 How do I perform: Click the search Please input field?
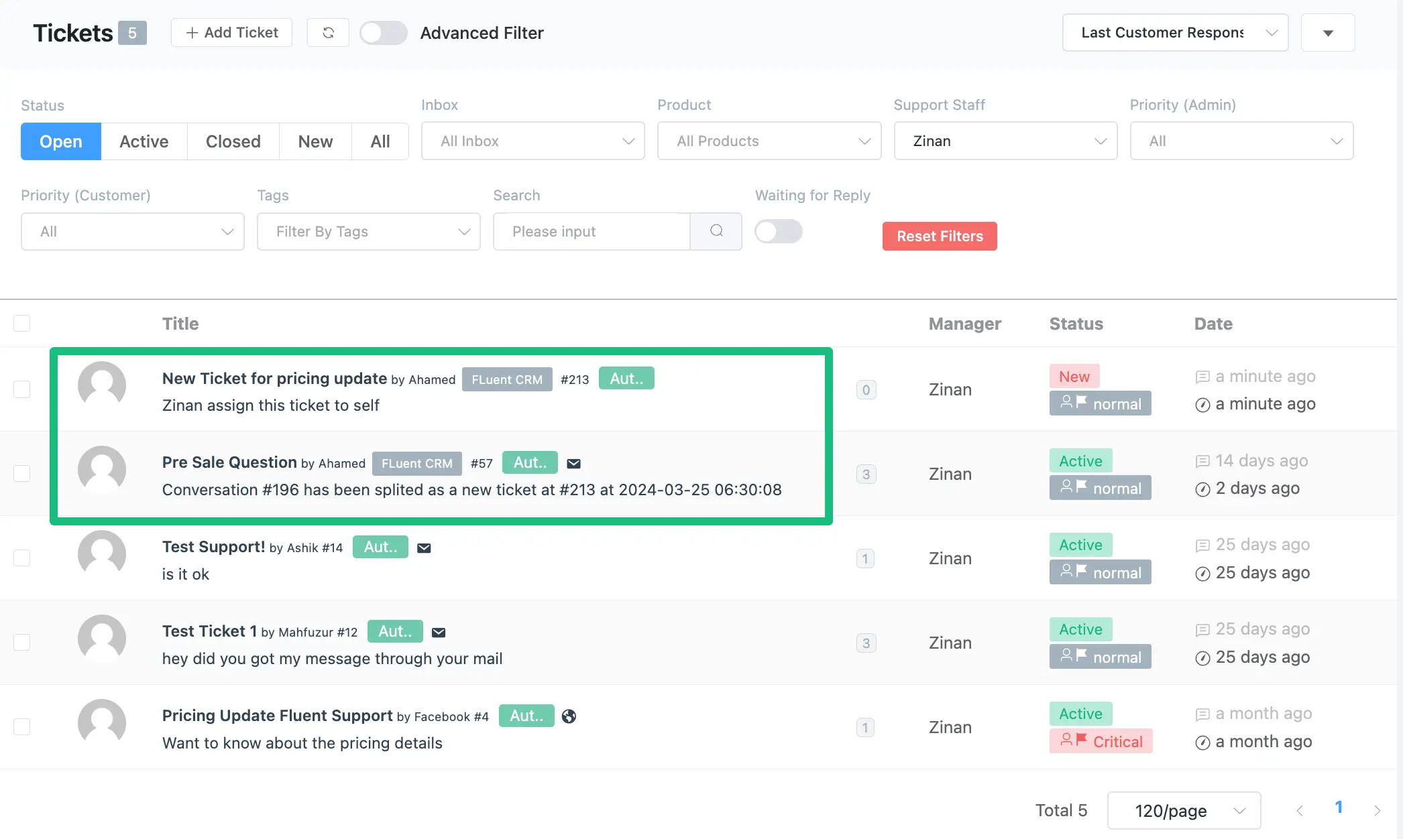(592, 231)
